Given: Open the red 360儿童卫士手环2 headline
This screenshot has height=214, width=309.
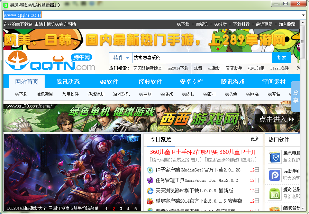Looking at the screenshot, I should point(203,152).
